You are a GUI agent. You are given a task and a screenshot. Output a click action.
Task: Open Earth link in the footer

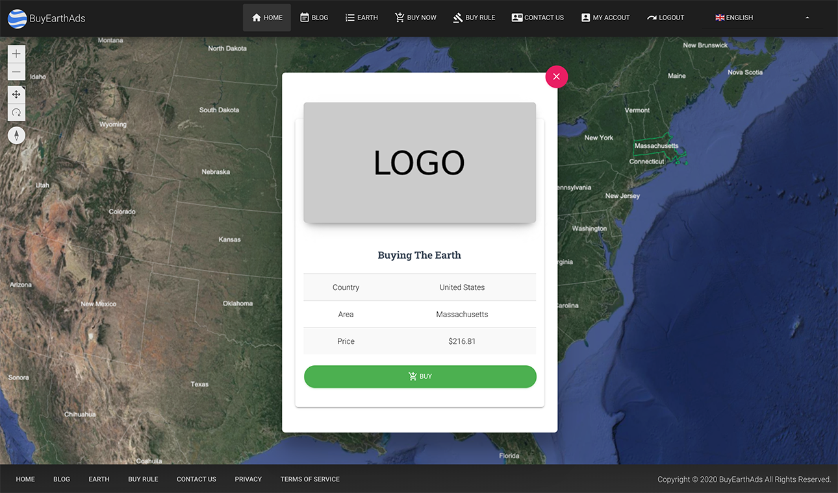(99, 479)
